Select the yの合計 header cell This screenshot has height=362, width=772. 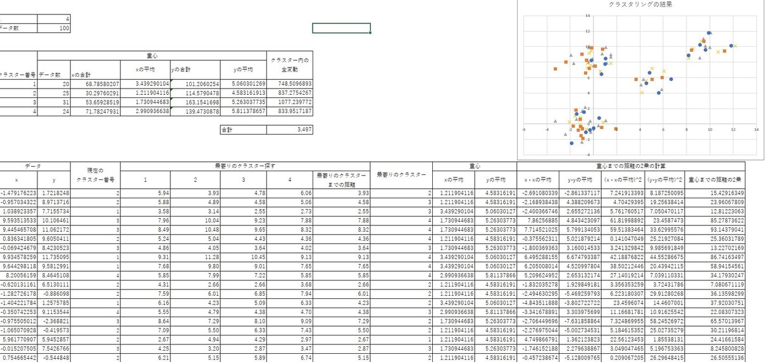196,69
